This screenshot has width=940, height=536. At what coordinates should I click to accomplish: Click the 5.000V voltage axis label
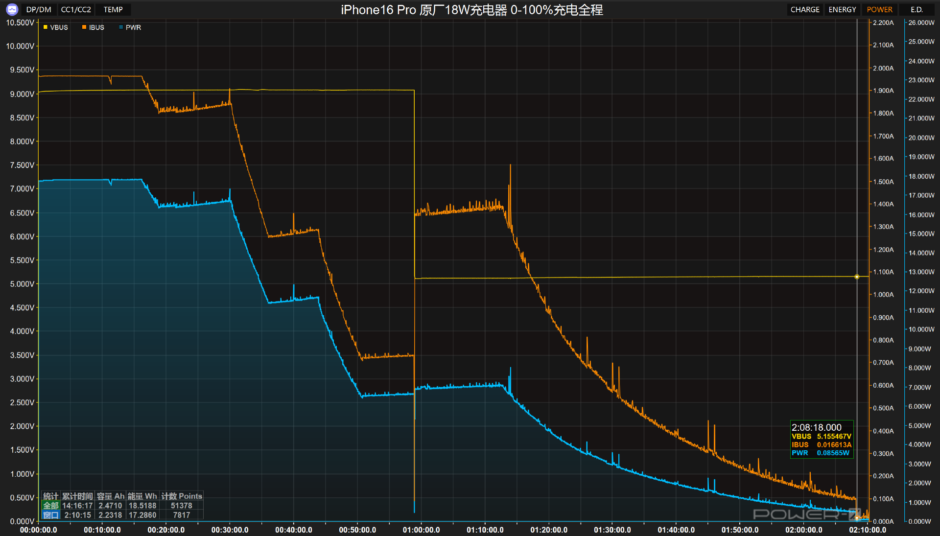point(22,284)
